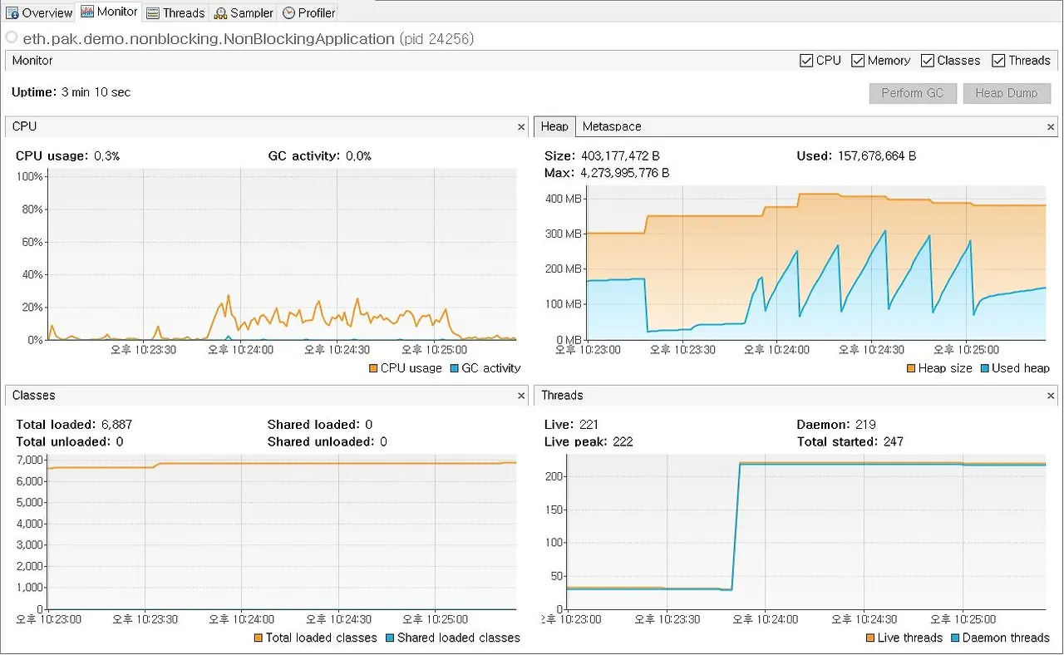The width and height of the screenshot is (1064, 655).
Task: Toggle the Threads checkbox
Action: [998, 61]
